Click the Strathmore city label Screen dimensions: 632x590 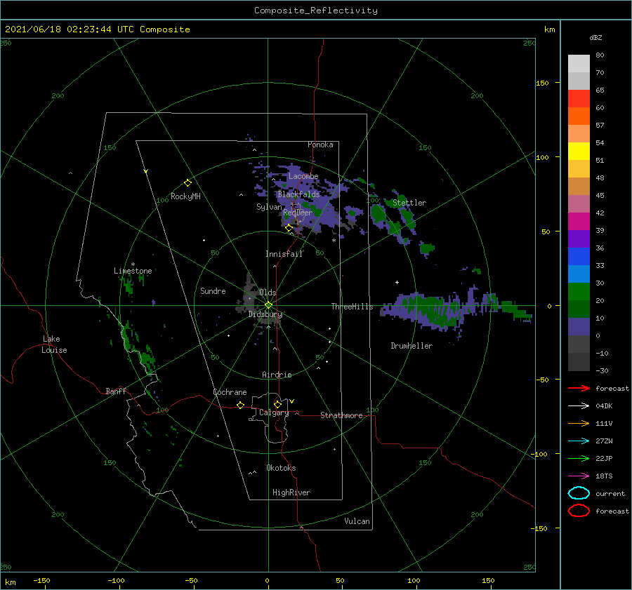coord(341,415)
